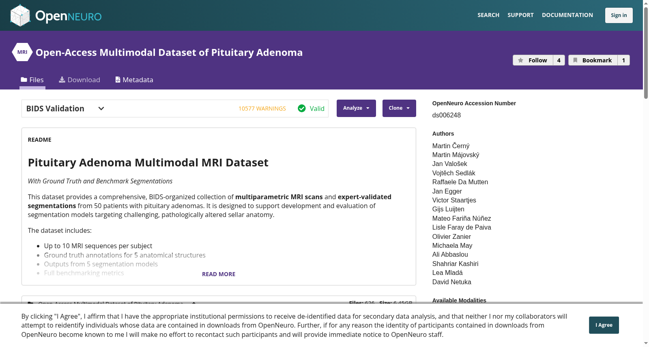The image size is (649, 347).
Task: Open the OpenNeuro home logo
Action: tap(56, 15)
